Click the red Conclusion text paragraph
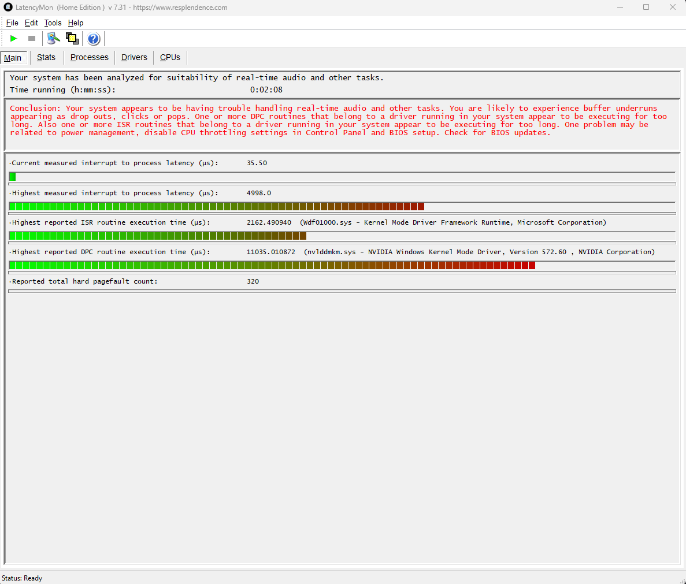Screen dimensions: 686x584 pos(338,120)
